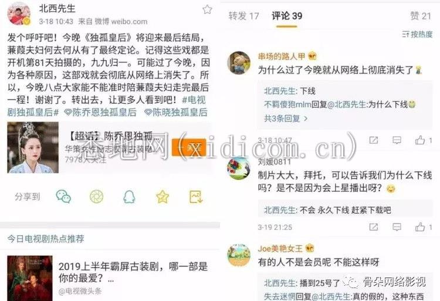Share to WeChat Moments via the aperture icon
Viewport: 440px width, 301px height.
96,197
